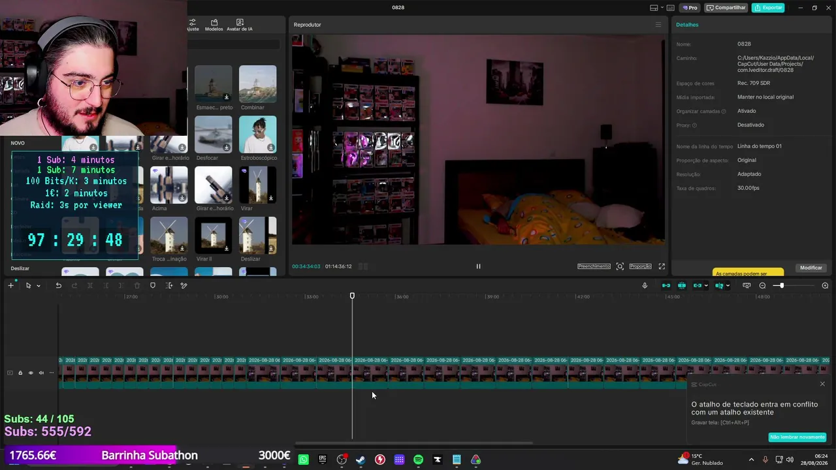
Task: Toggle preview axis button
Action: (x=719, y=285)
